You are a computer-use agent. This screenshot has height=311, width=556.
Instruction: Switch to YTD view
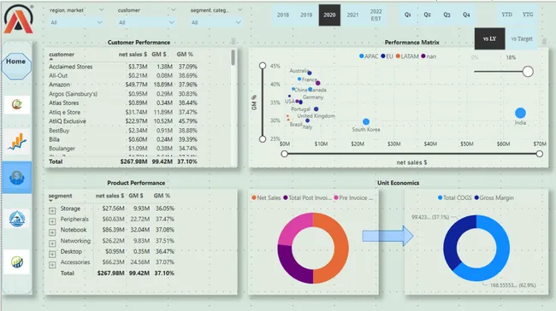point(506,15)
